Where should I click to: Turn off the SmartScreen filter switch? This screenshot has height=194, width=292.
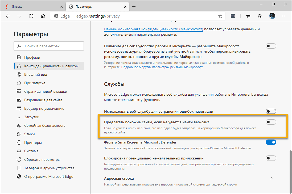tap(271, 142)
